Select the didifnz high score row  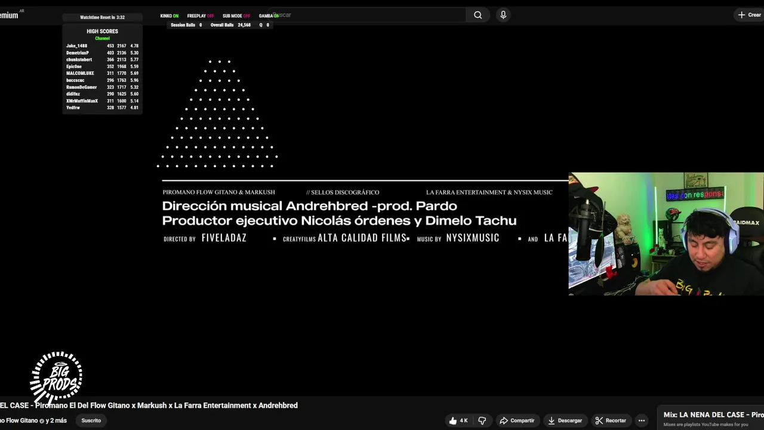tap(102, 94)
